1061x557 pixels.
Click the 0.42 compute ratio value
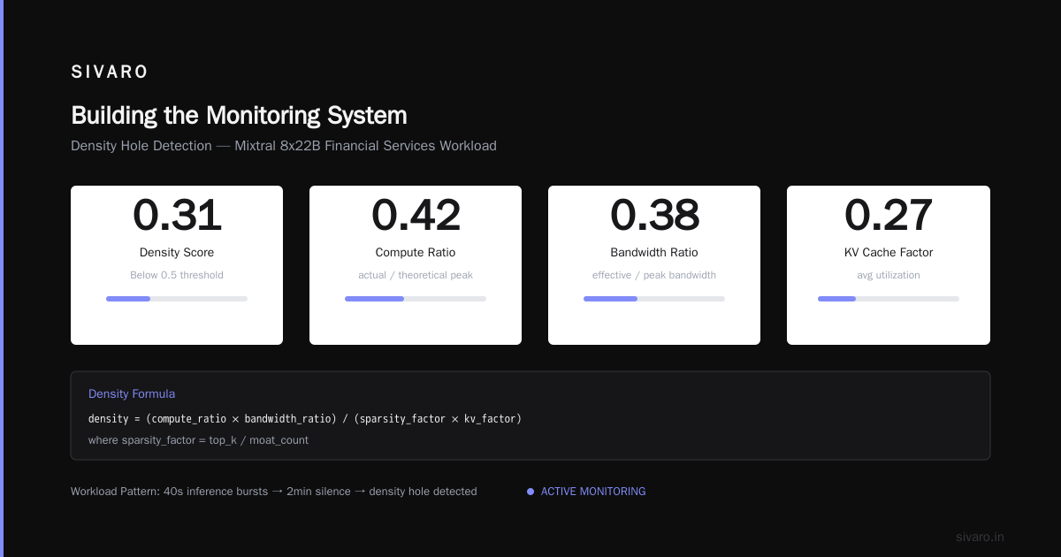(x=416, y=215)
